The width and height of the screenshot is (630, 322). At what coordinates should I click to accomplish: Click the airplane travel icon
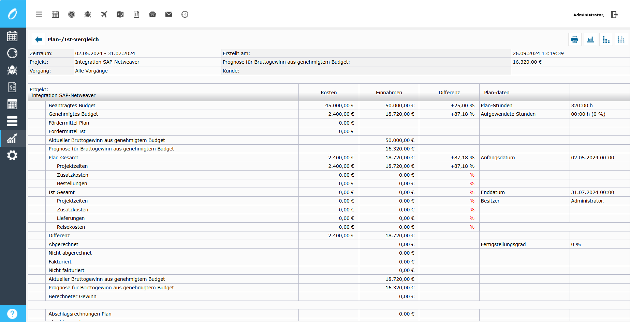click(104, 14)
